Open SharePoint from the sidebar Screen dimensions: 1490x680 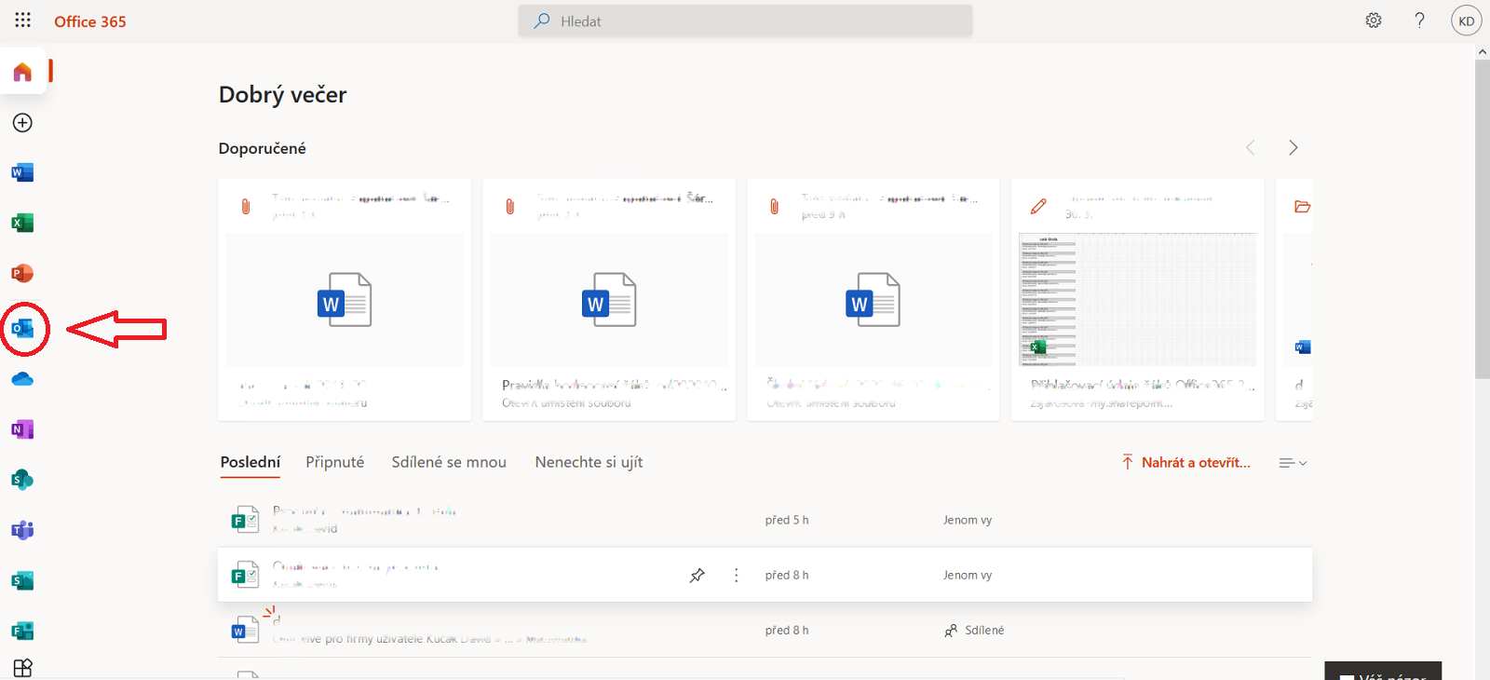(22, 480)
